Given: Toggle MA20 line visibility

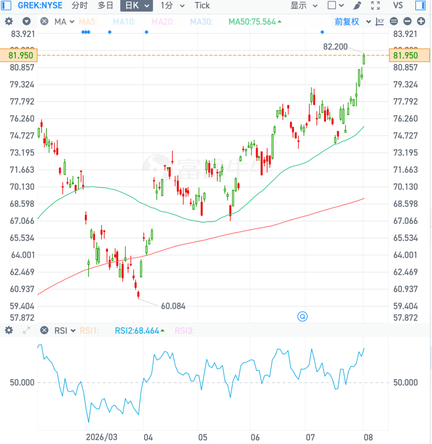Looking at the screenshot, I should tap(163, 22).
